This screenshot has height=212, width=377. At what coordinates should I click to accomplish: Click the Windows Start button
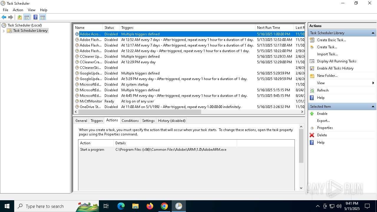point(7,206)
